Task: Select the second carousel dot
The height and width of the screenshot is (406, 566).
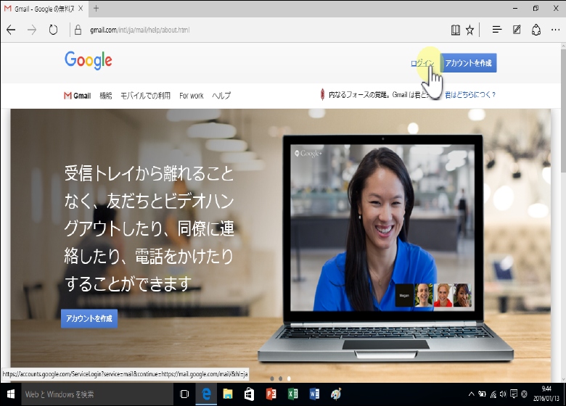Action: coord(281,378)
